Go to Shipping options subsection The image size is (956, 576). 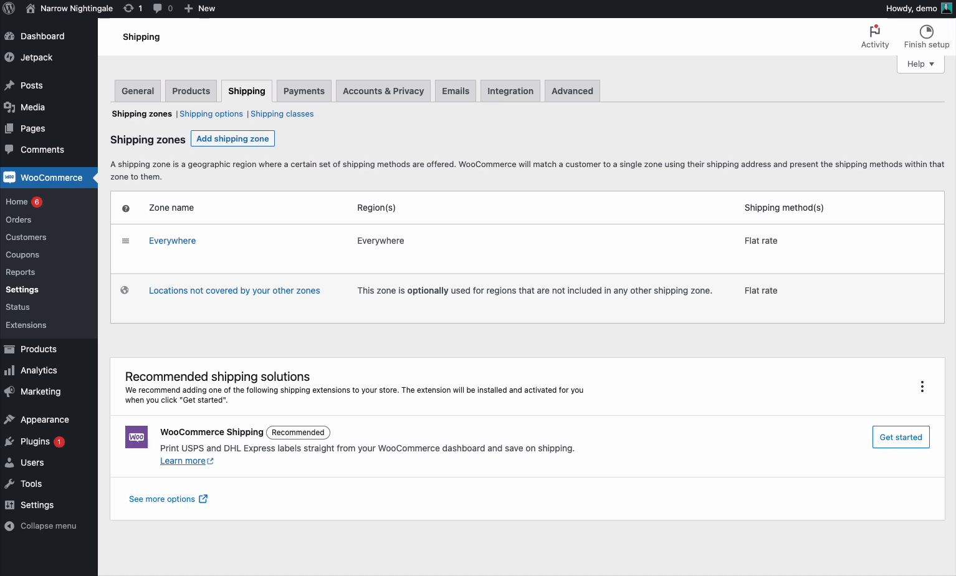(211, 114)
